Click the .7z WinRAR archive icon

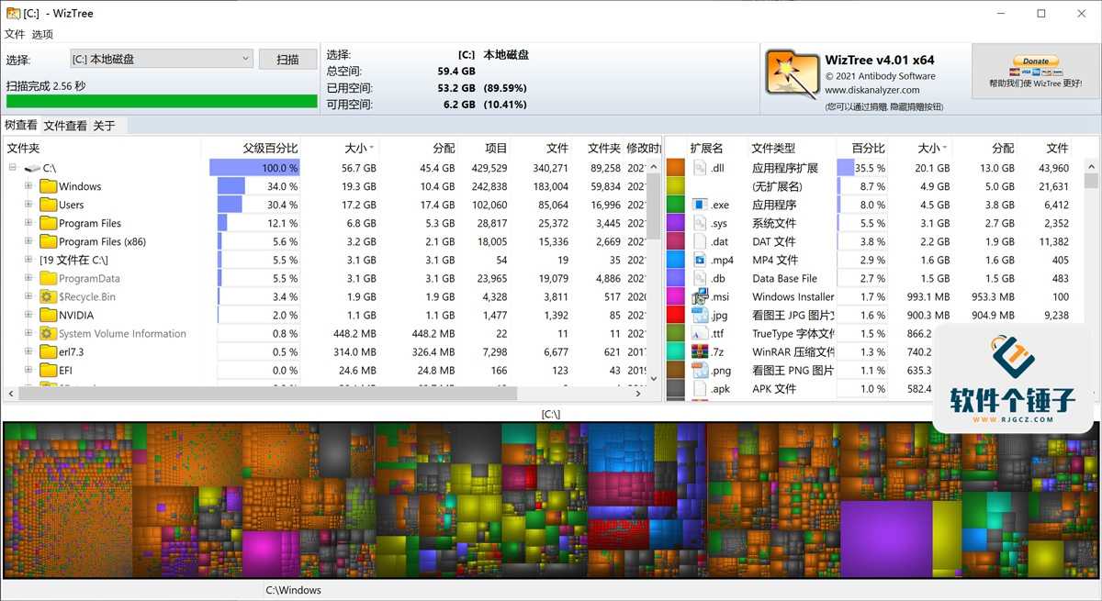[x=700, y=351]
